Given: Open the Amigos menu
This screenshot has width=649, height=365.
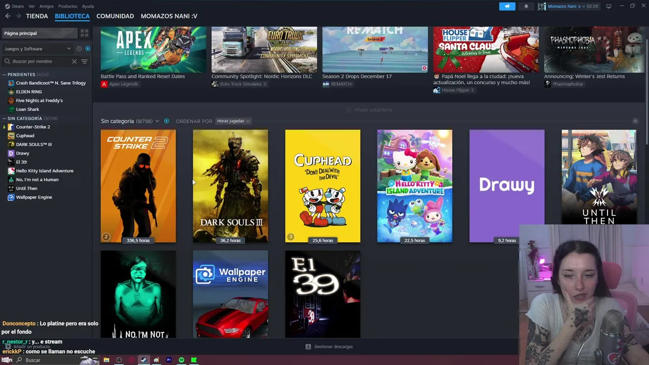Looking at the screenshot, I should (47, 6).
